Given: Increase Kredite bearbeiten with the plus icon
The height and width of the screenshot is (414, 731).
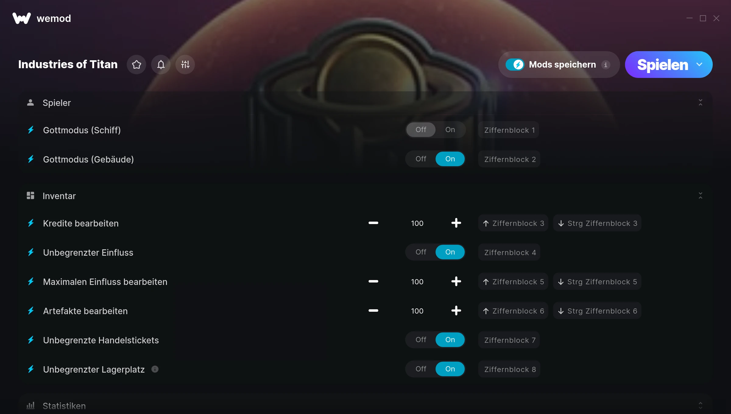Looking at the screenshot, I should coord(456,223).
